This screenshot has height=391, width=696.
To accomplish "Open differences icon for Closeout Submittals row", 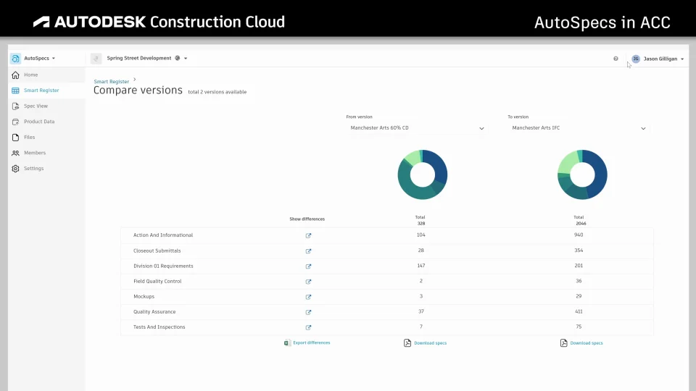I will coord(308,251).
